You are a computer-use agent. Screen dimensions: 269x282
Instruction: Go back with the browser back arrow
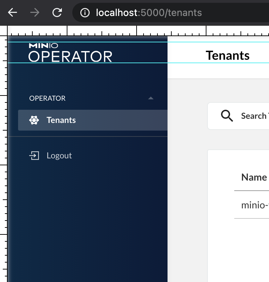click(x=13, y=13)
